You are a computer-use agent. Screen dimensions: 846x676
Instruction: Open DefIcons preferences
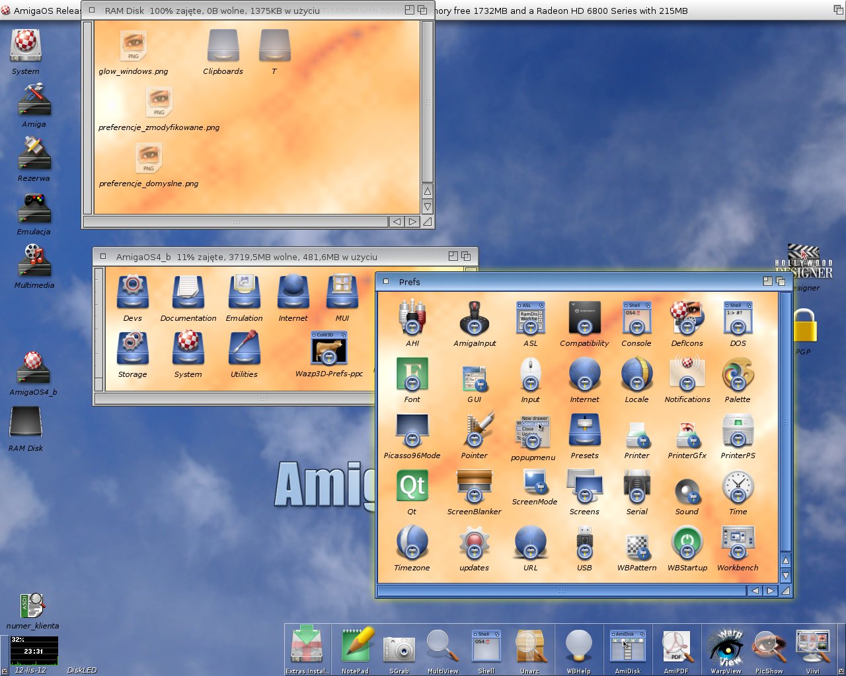tap(687, 318)
